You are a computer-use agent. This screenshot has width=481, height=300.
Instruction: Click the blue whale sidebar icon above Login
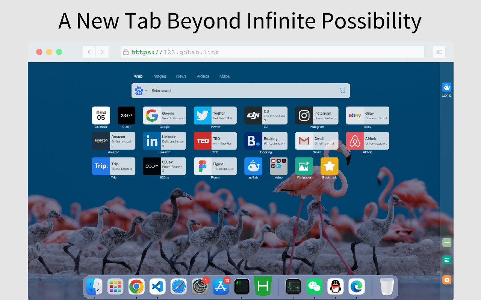447,87
